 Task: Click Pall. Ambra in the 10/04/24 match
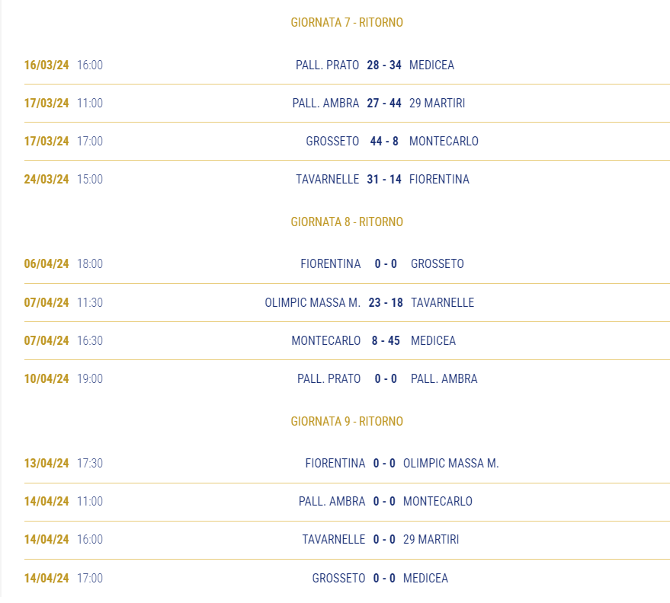pos(444,378)
